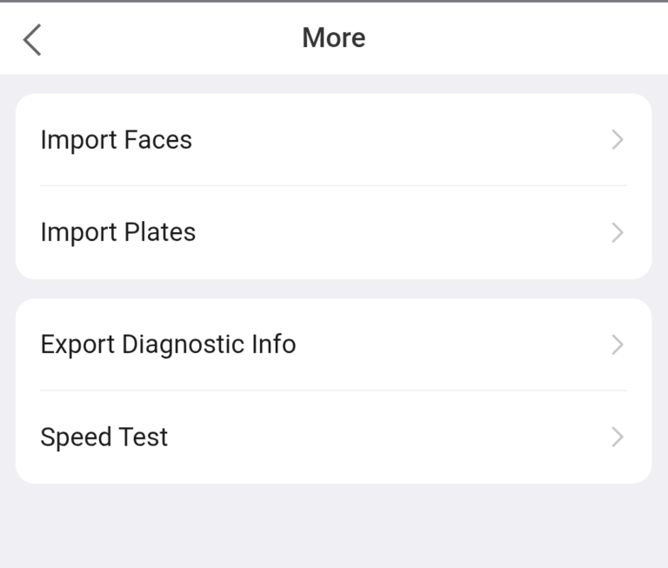Viewport: 668px width, 568px height.
Task: Click the More page title
Action: pyautogui.click(x=333, y=38)
